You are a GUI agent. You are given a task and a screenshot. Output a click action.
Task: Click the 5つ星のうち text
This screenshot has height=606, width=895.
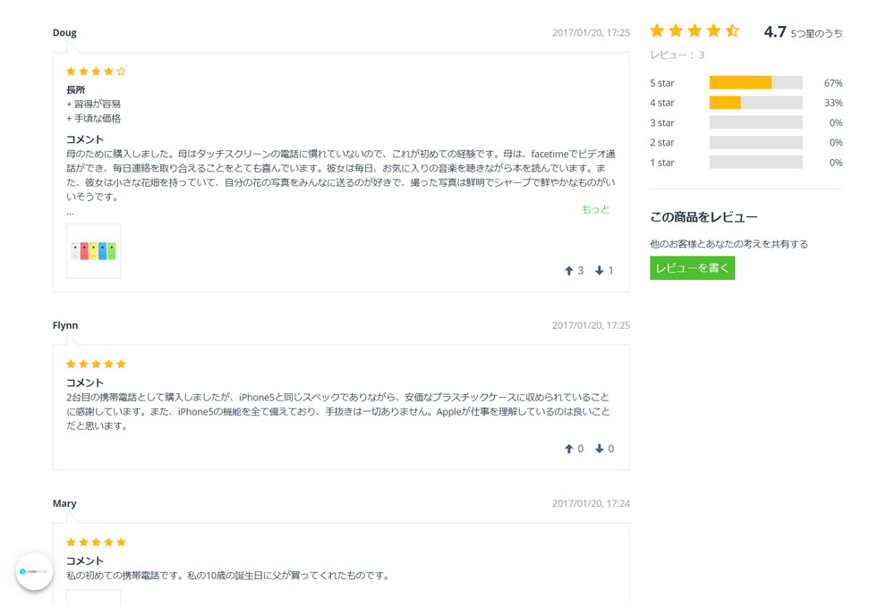coord(816,34)
